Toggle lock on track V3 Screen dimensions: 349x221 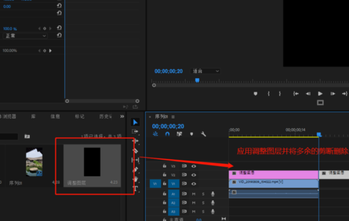coord(164,166)
